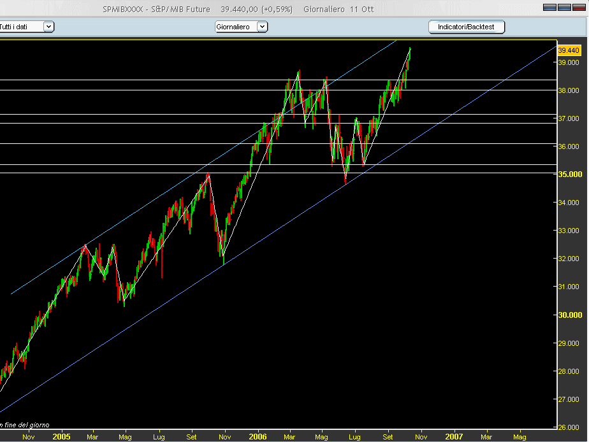589x442 pixels.
Task: Click the 27.000 price axis label
Action: (569, 399)
